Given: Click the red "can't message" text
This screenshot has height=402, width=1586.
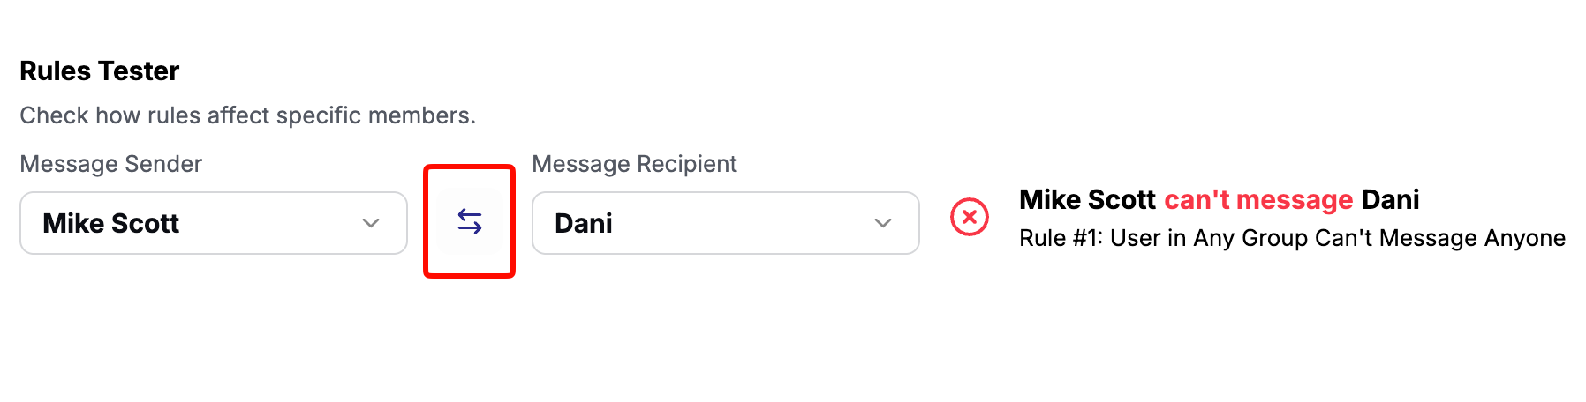Looking at the screenshot, I should pos(1258,200).
